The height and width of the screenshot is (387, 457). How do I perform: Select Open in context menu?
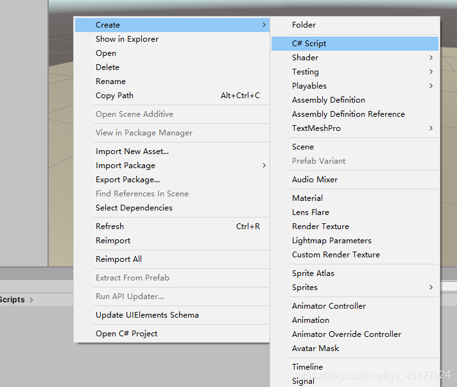pos(172,53)
